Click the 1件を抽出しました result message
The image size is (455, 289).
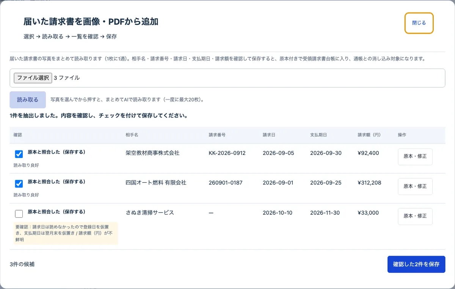[x=99, y=116]
